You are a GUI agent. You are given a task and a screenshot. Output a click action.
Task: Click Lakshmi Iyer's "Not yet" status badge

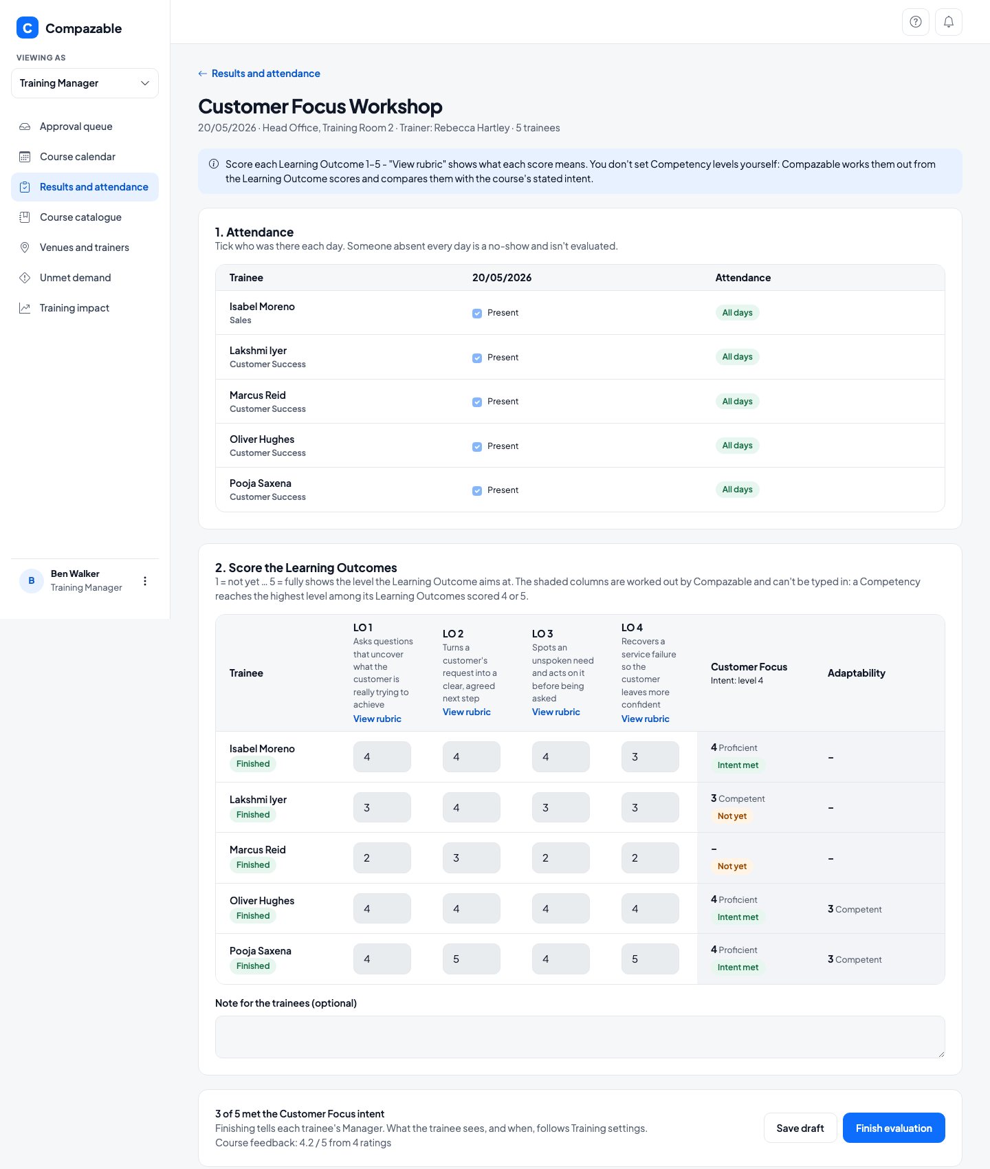(x=732, y=816)
